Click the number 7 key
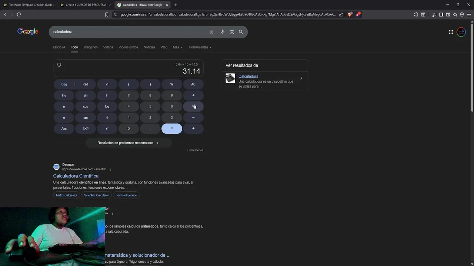The height and width of the screenshot is (266, 474). pyautogui.click(x=128, y=95)
